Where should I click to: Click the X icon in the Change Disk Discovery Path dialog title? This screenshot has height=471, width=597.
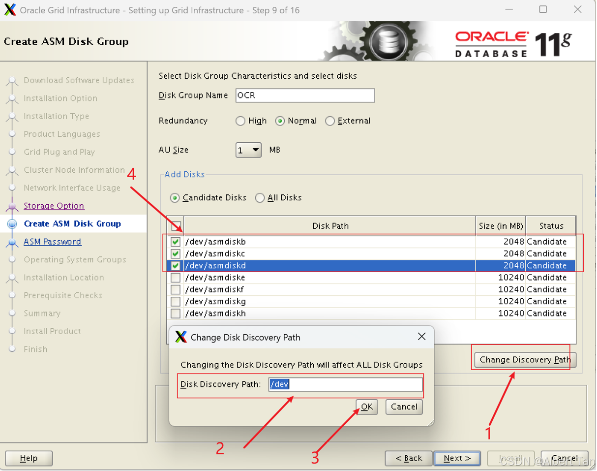click(x=181, y=337)
